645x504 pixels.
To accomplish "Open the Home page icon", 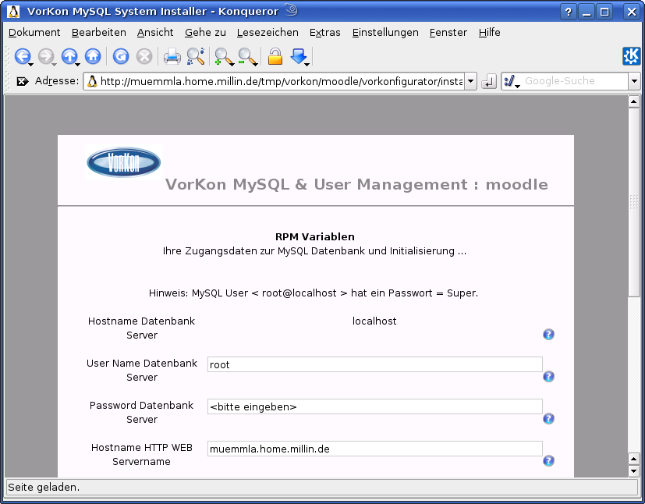I will (x=93, y=56).
